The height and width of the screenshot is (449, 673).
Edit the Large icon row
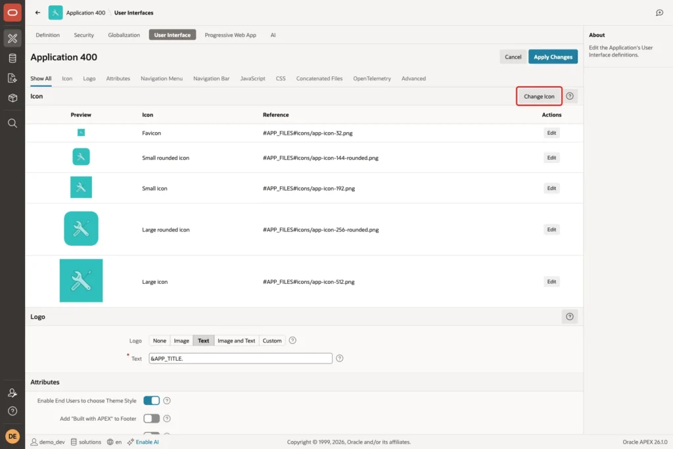tap(551, 281)
